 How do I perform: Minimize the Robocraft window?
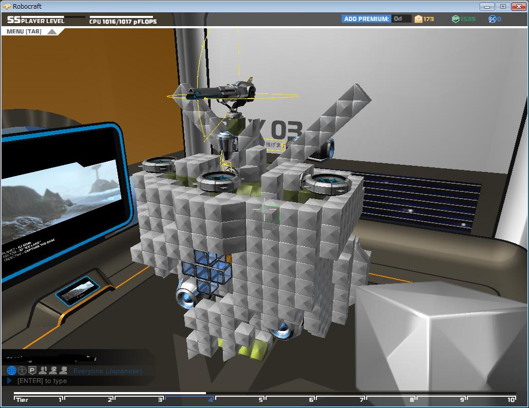tap(487, 6)
